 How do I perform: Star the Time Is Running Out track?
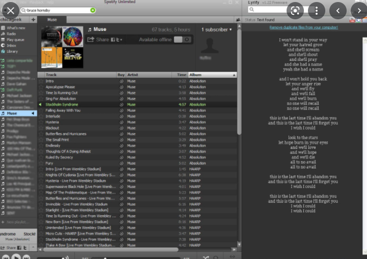pyautogui.click(x=41, y=93)
